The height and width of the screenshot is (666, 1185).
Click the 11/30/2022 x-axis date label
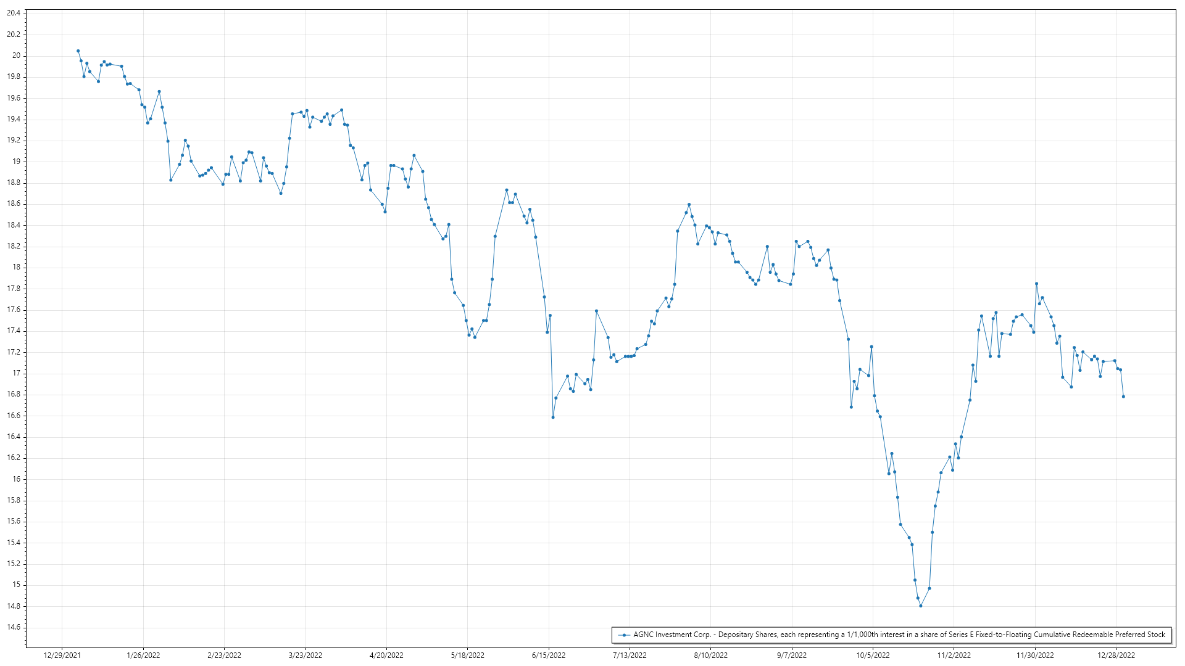tap(1035, 655)
